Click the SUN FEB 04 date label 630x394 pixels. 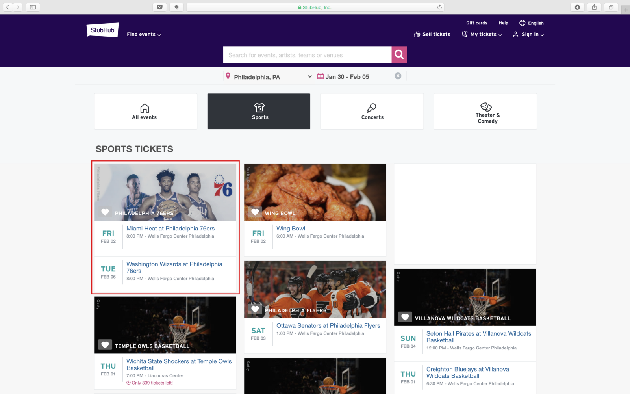coord(408,342)
